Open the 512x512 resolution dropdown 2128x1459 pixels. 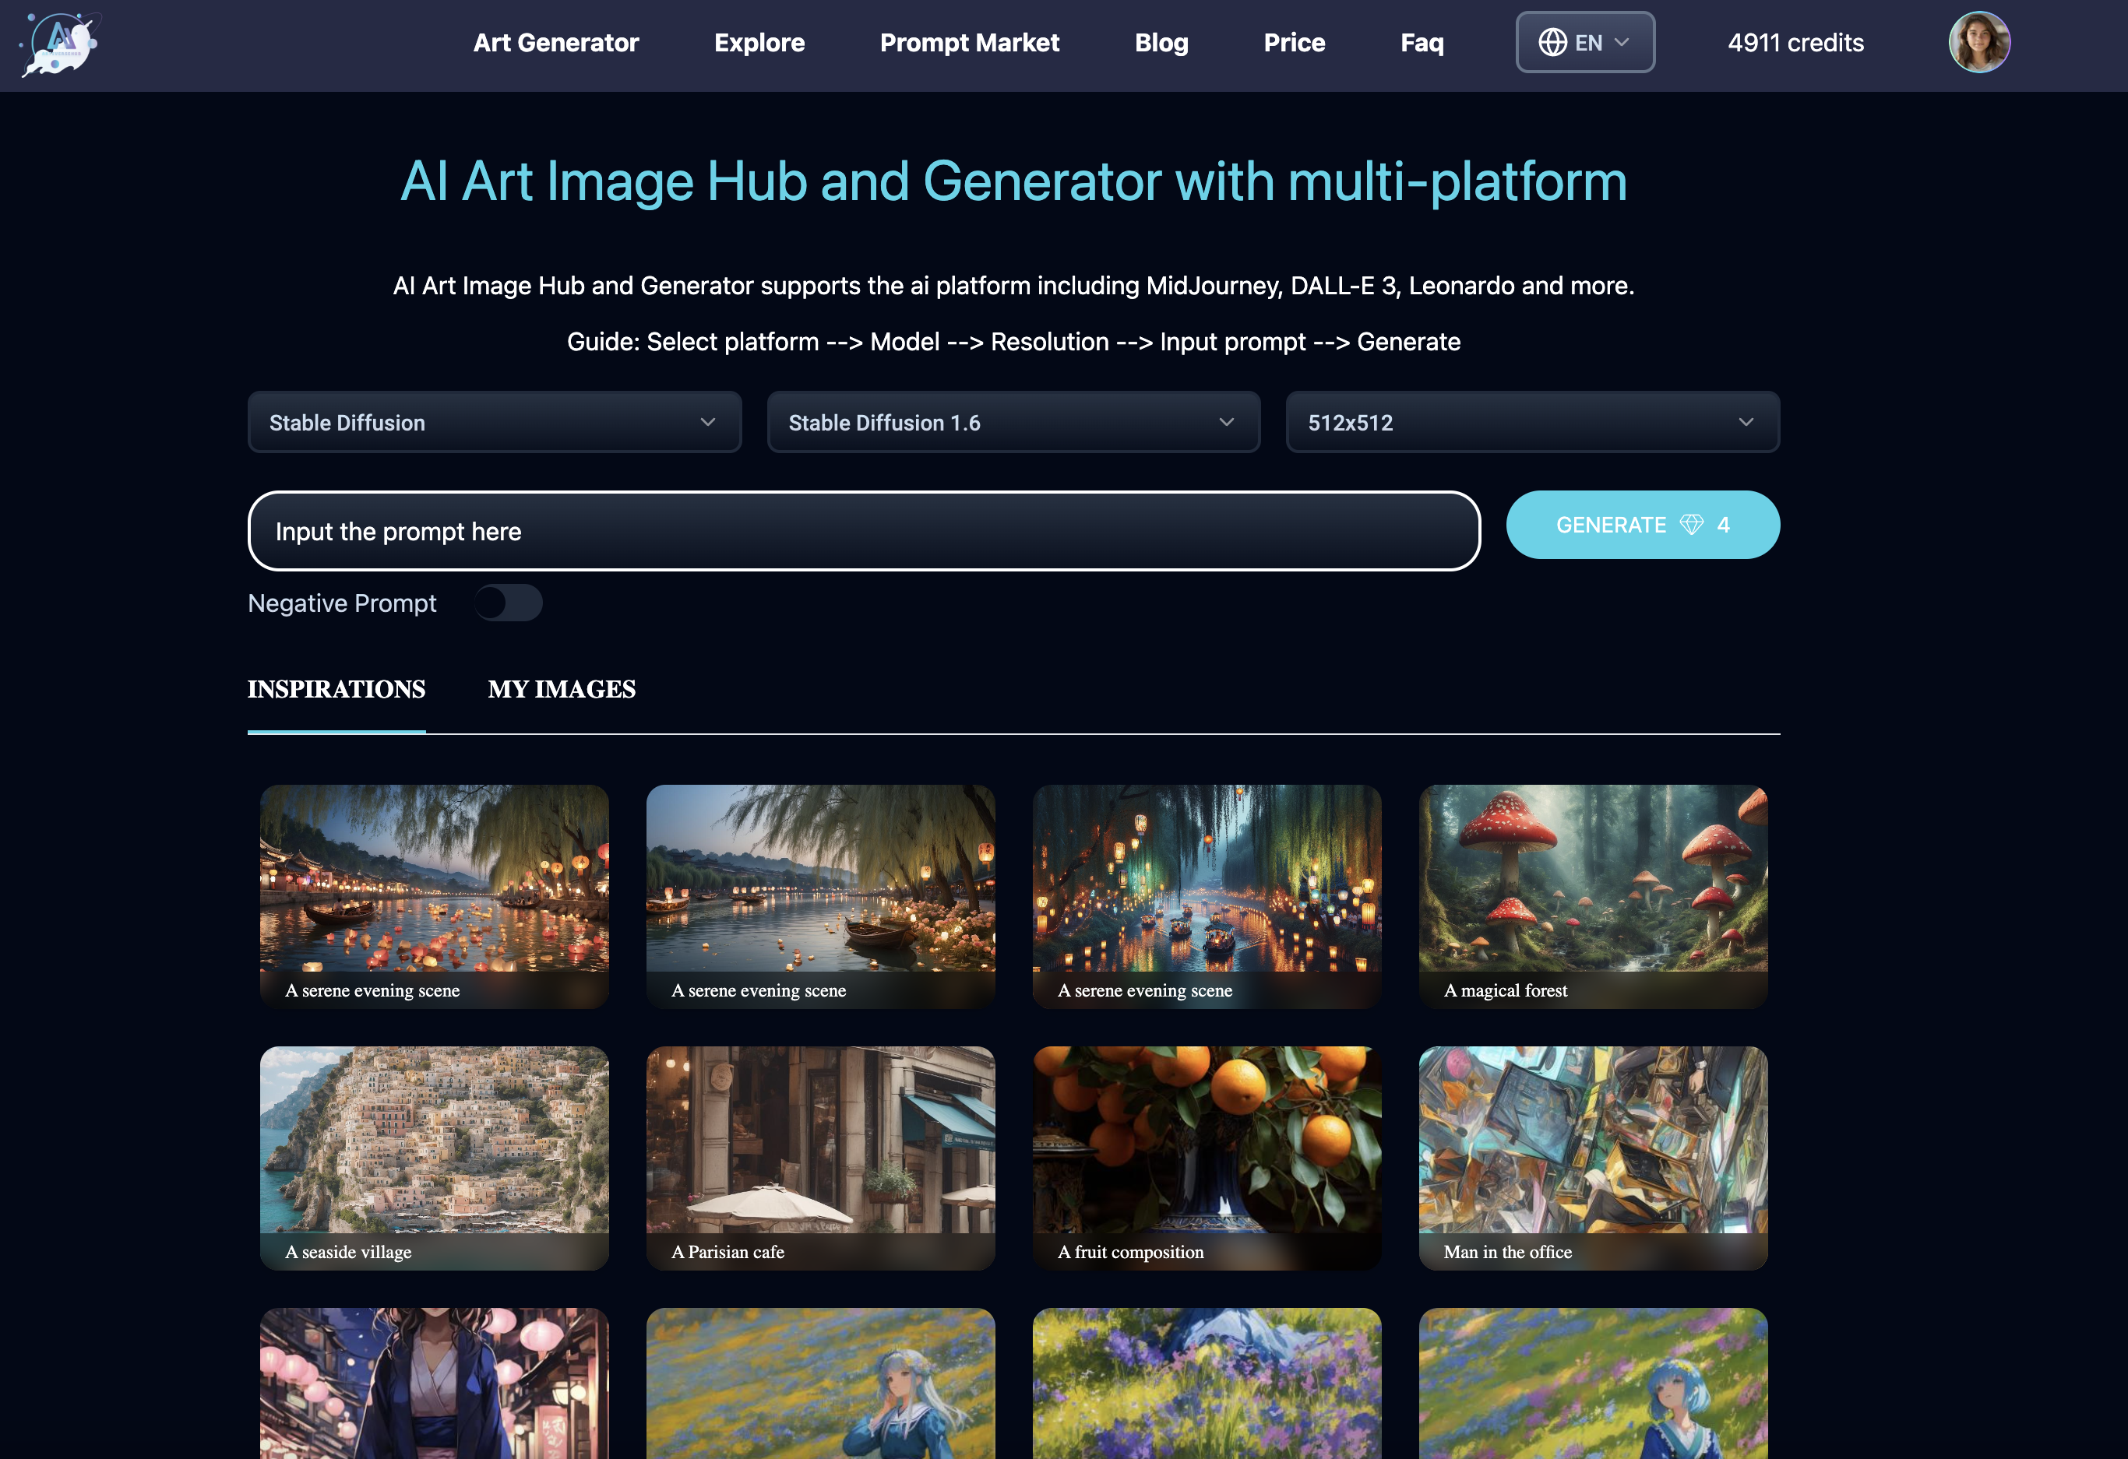coord(1533,422)
